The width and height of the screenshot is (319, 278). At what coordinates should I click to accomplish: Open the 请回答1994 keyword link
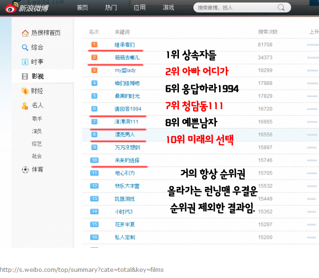pyautogui.click(x=128, y=109)
